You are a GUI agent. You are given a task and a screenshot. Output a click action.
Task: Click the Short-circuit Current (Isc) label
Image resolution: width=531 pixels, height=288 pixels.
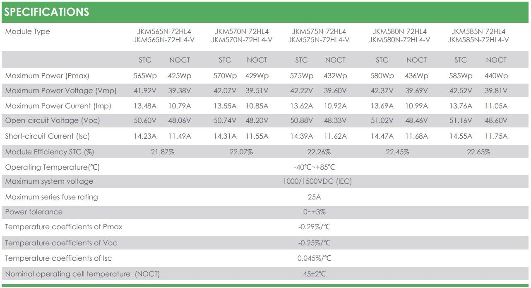click(47, 136)
